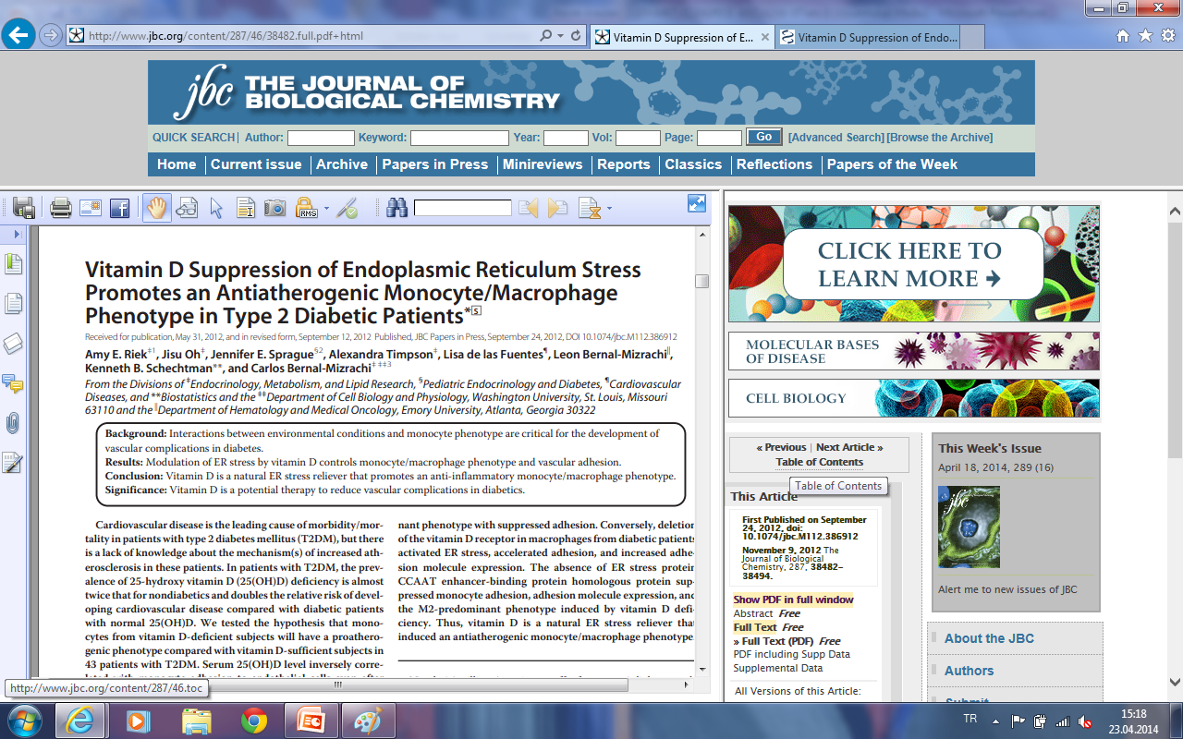
Task: Activate the reading glasses view icon
Action: (187, 208)
